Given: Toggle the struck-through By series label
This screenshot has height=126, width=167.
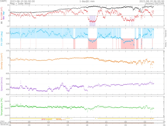Looking at the screenshot, I should pyautogui.click(x=4, y=13).
